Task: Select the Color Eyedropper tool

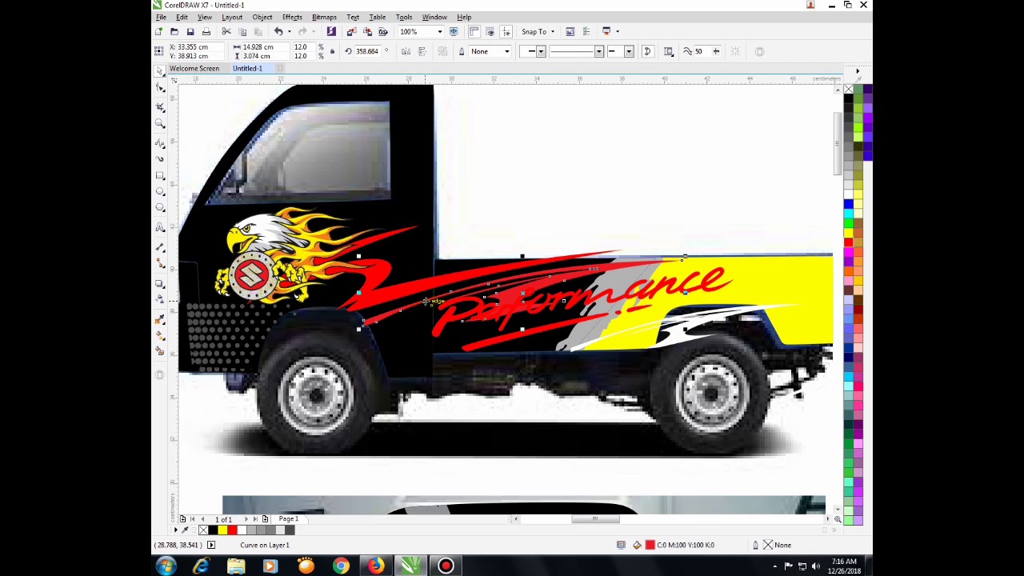Action: point(160,318)
